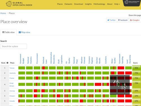Open the Great Britain place link
Screen dimensions: 141x106
[12, 85]
